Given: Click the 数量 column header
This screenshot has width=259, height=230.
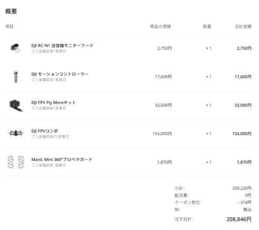Looking at the screenshot, I should pos(207,26).
